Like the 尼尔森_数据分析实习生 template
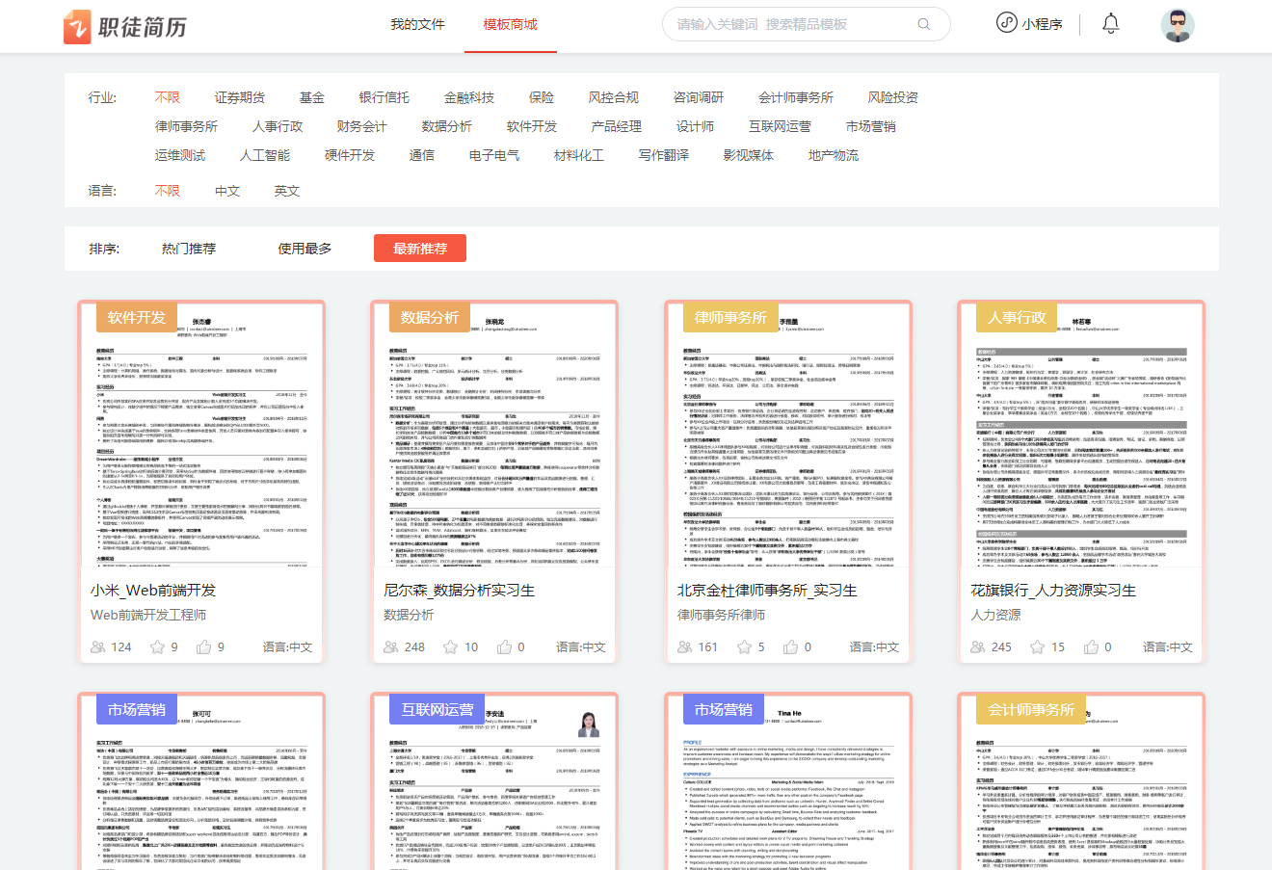The width and height of the screenshot is (1272, 870). coord(504,646)
